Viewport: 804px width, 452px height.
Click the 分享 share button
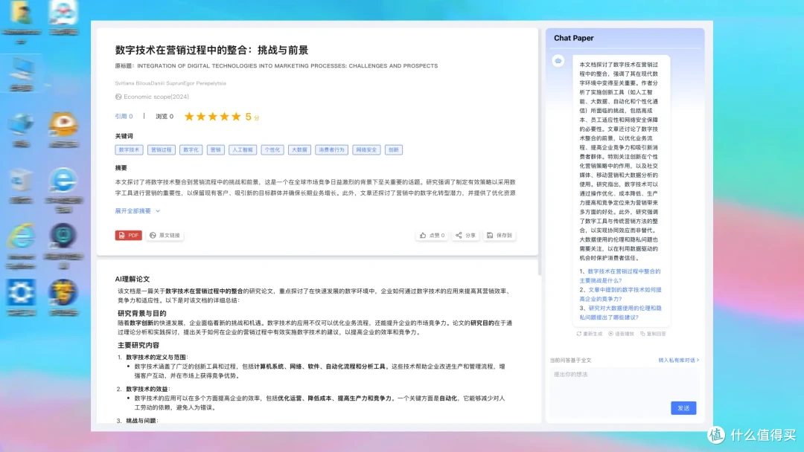click(465, 236)
